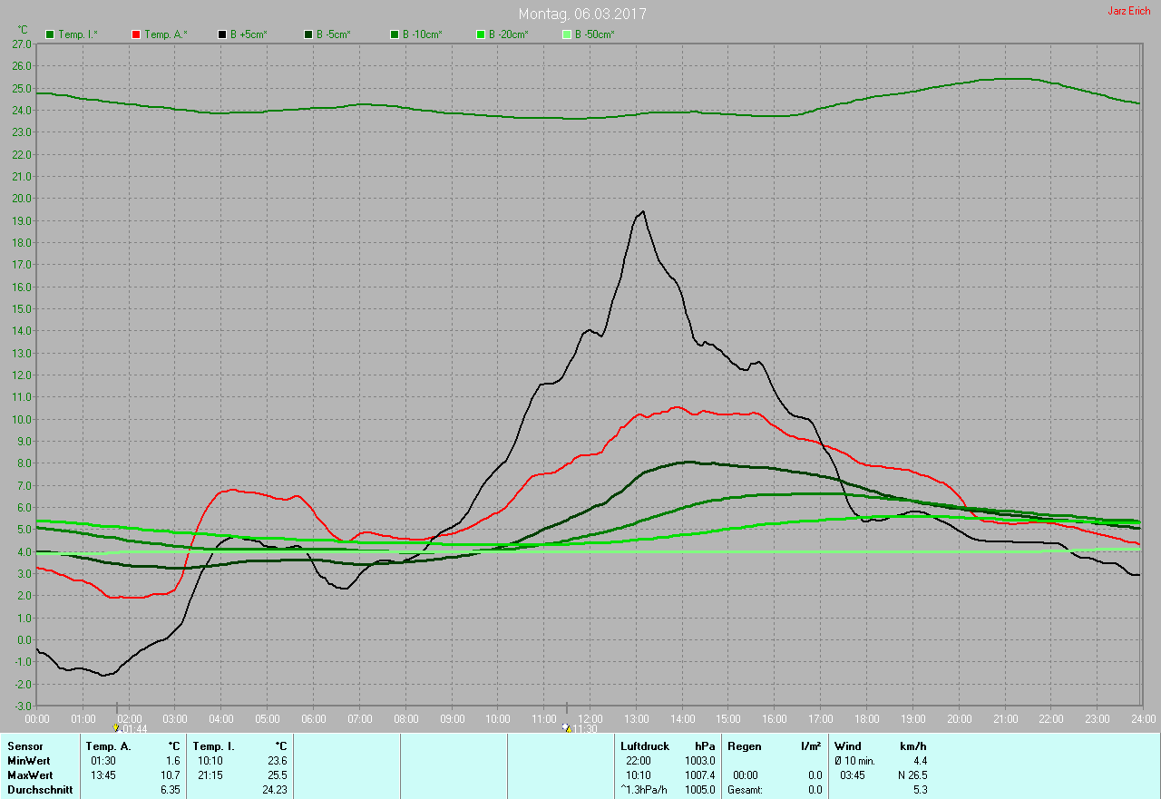The image size is (1161, 799).
Task: Select the Durchschnitt row label
Action: tap(40, 790)
